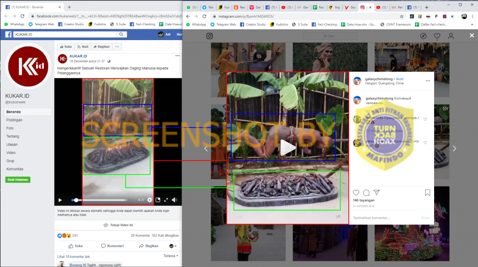
Task: Go back in Instagram browser window
Action: (188, 16)
